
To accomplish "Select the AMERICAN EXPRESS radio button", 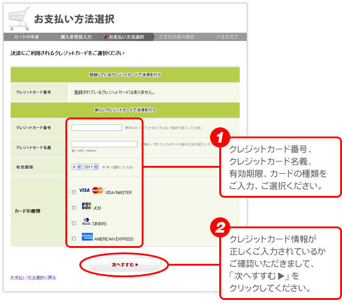I will click(x=74, y=239).
